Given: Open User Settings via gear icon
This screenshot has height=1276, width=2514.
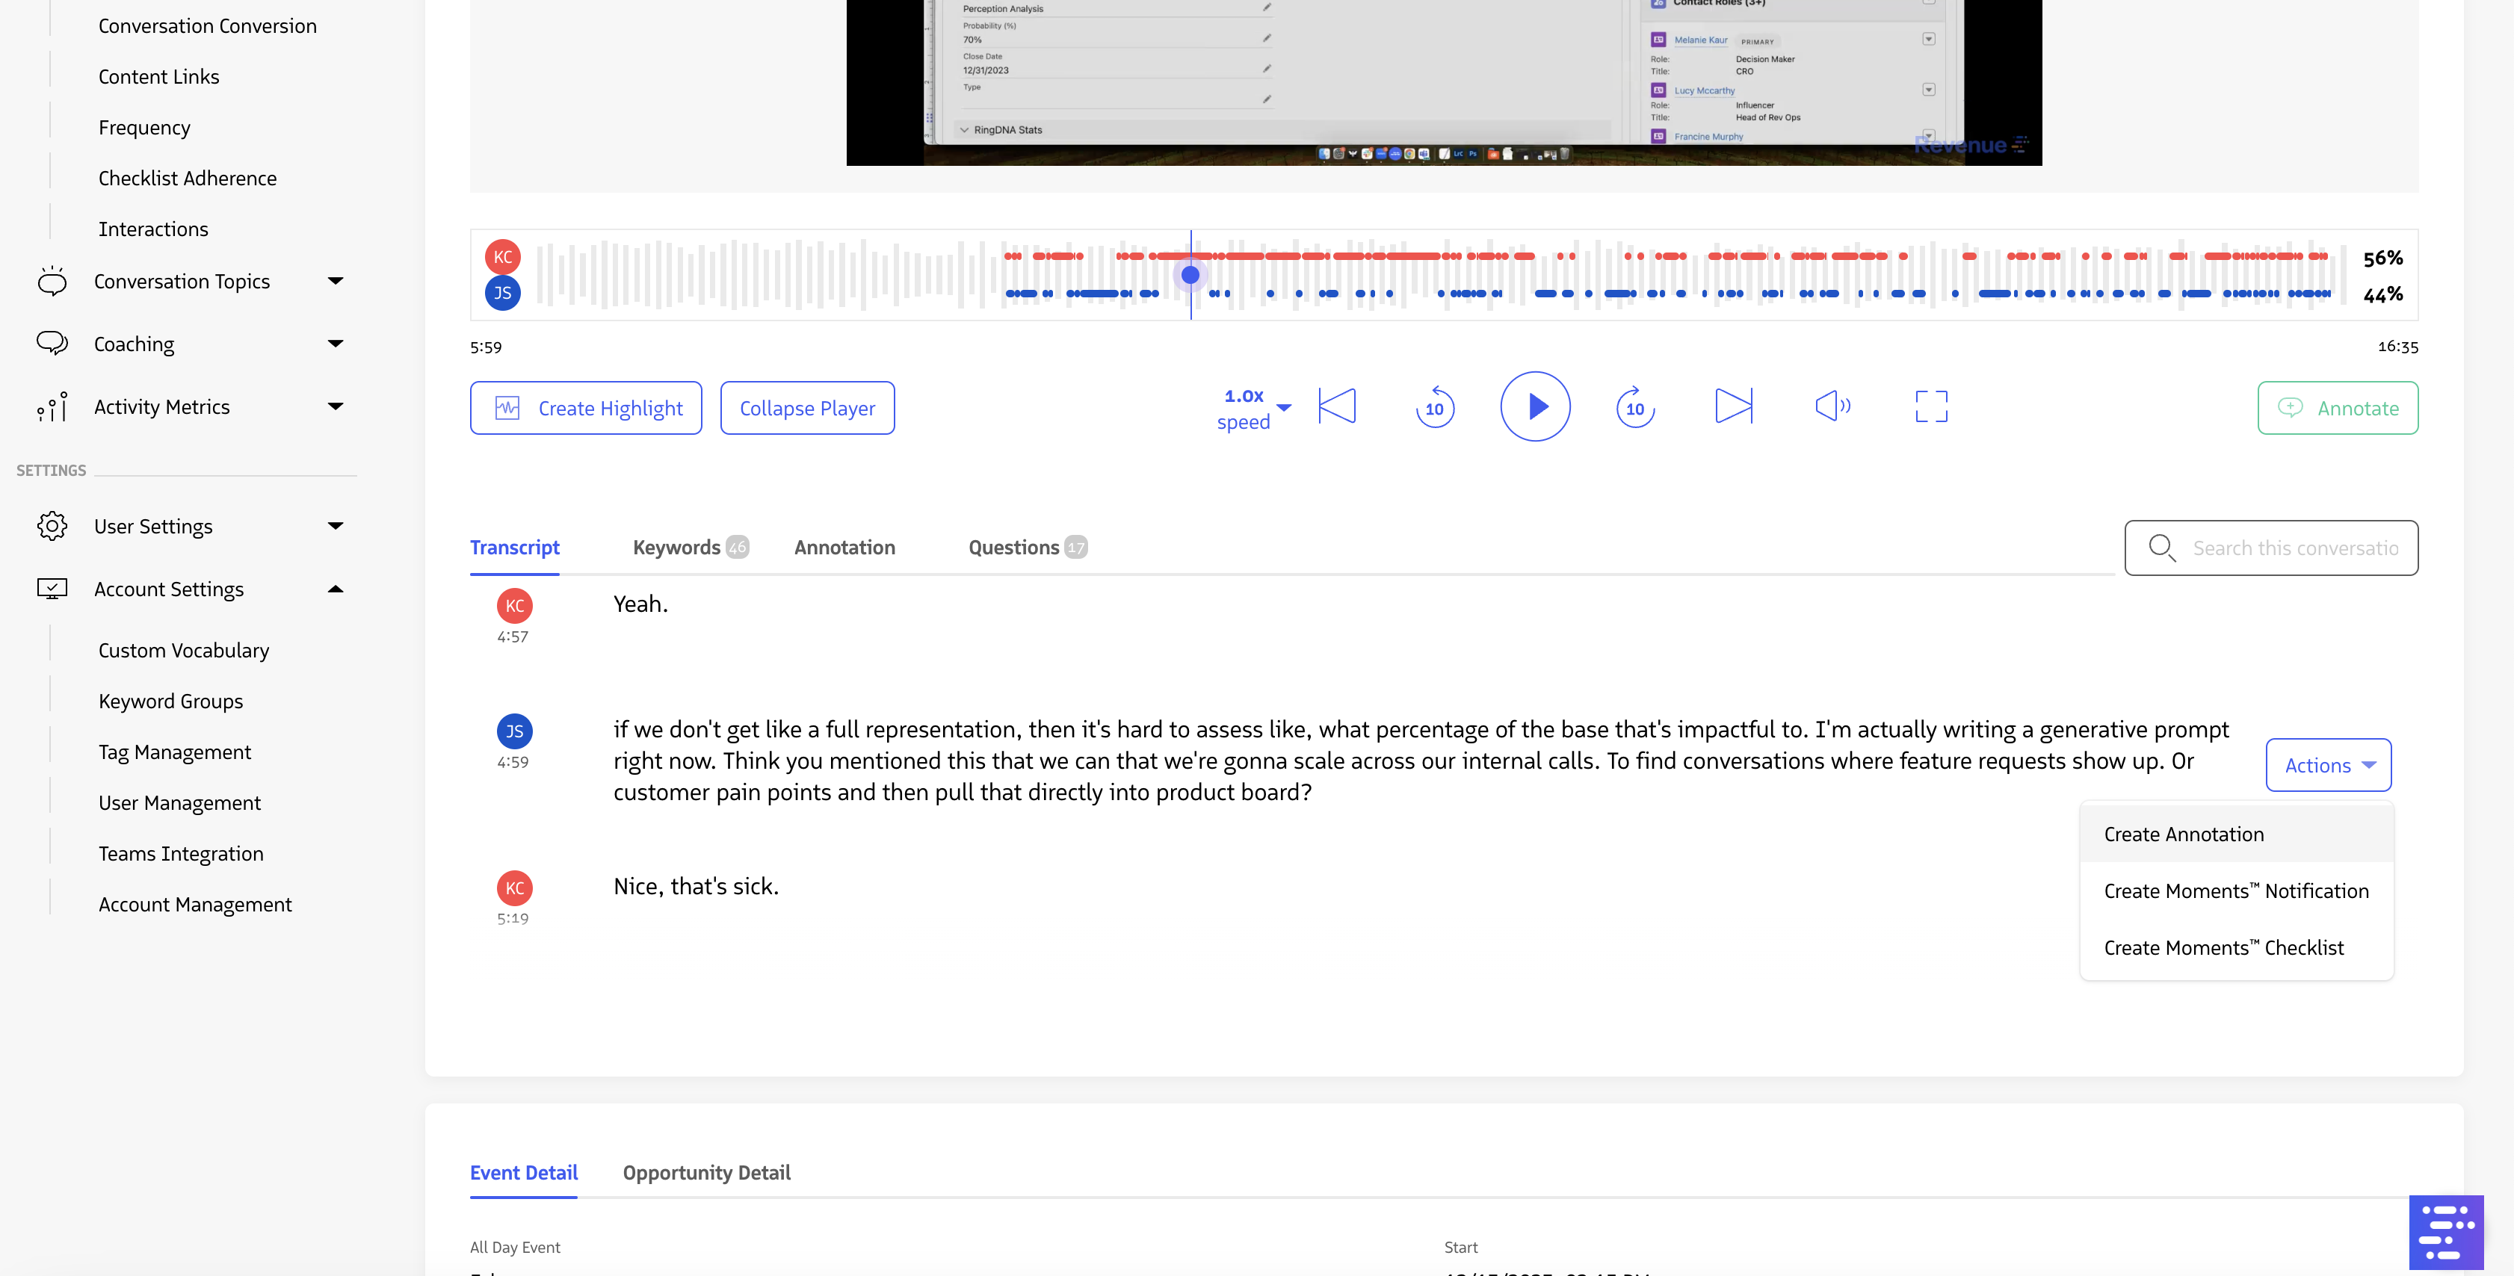Looking at the screenshot, I should point(53,526).
